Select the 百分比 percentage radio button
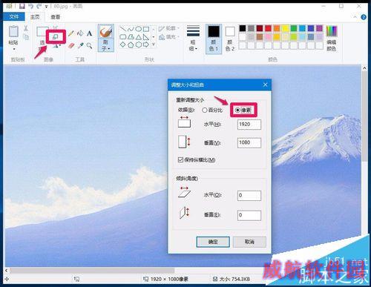This screenshot has height=287, width=371. (204, 110)
